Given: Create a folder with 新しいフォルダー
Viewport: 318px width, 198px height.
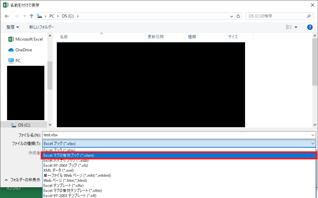Looking at the screenshot, I should pos(41,27).
